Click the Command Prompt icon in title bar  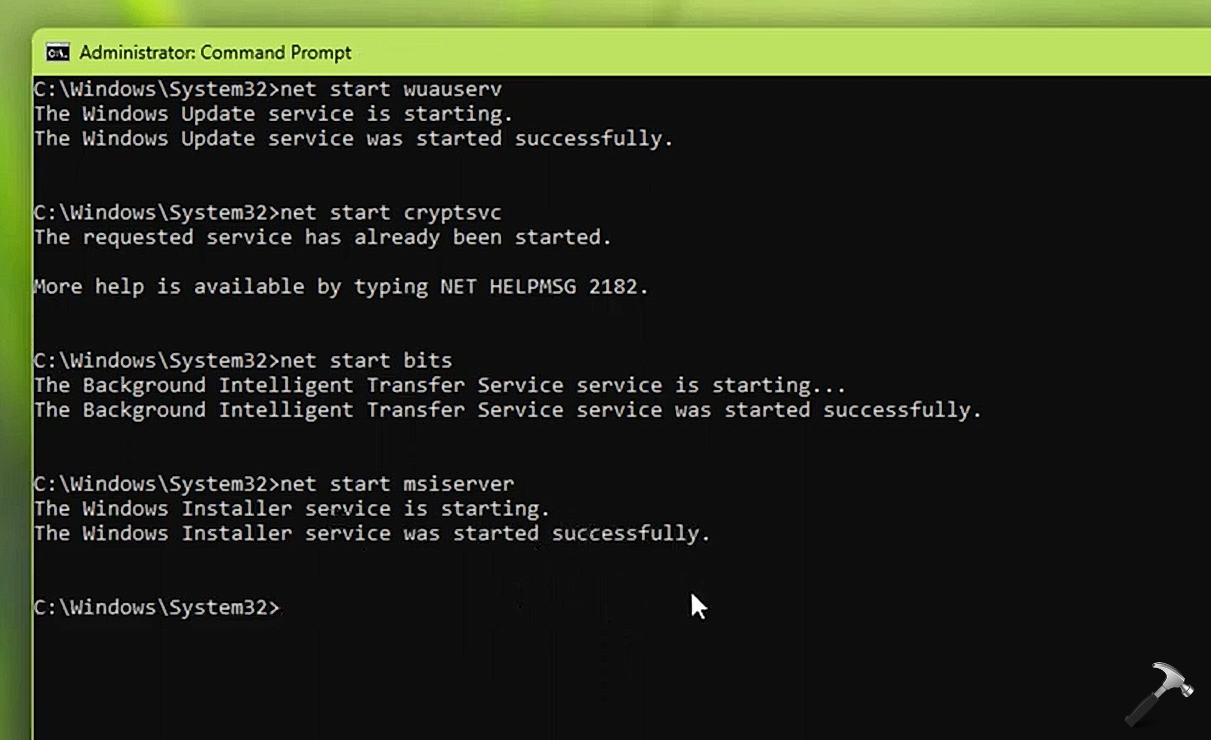(x=58, y=53)
